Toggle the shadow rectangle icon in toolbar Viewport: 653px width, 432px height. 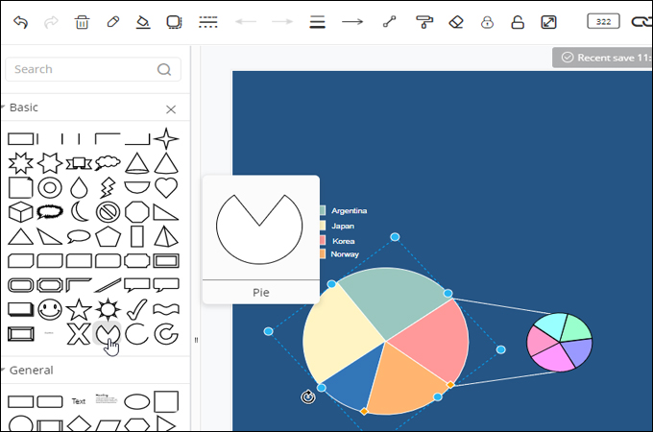174,22
